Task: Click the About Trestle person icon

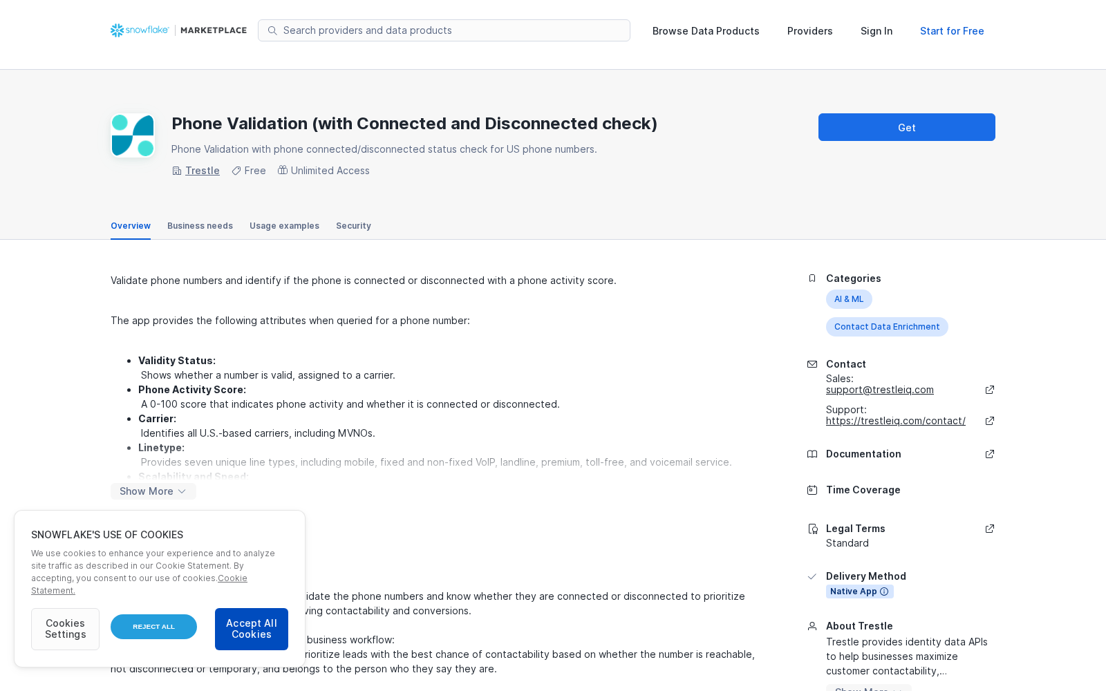Action: click(x=812, y=626)
